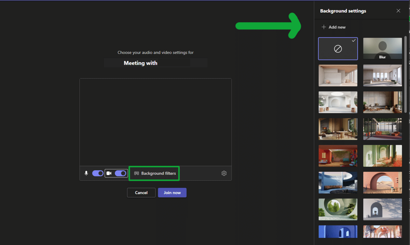410x245 pixels.
Task: Choose the green circular garden background
Action: pos(338,209)
